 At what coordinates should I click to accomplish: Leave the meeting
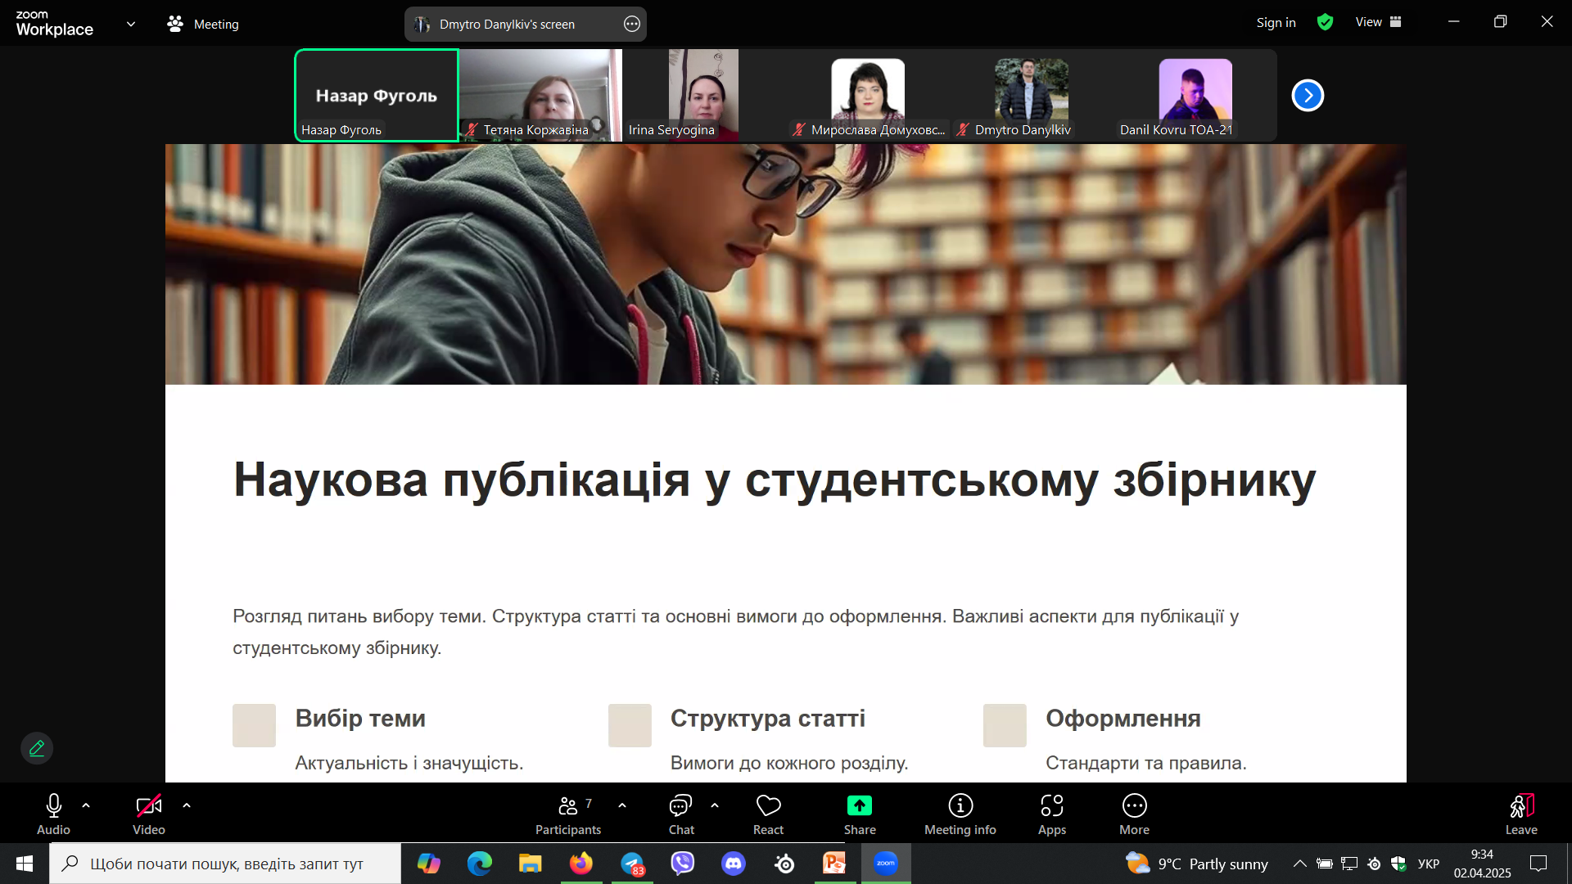(x=1520, y=814)
